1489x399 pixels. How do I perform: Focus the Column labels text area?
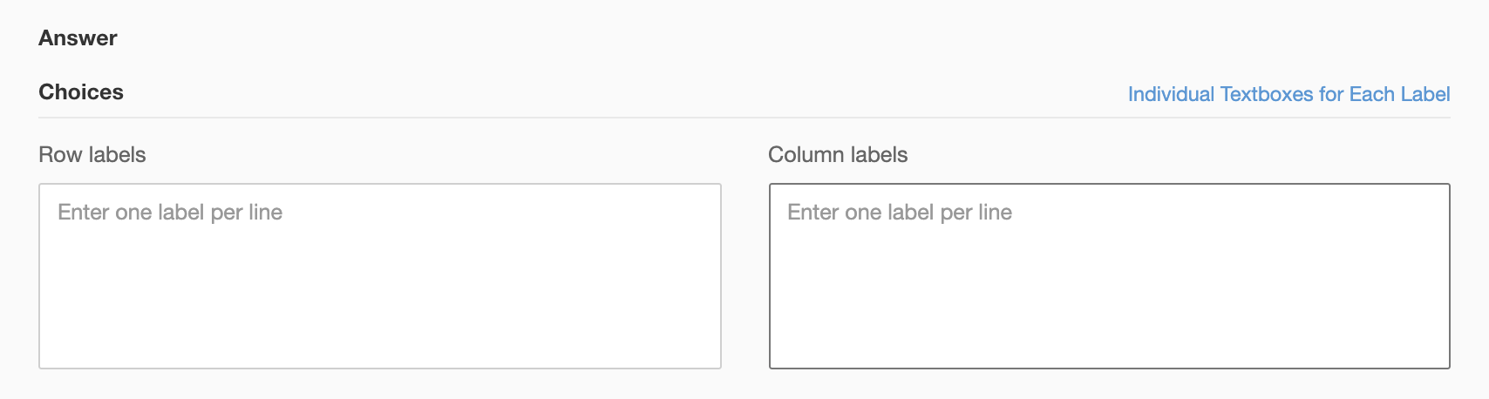pos(1109,275)
